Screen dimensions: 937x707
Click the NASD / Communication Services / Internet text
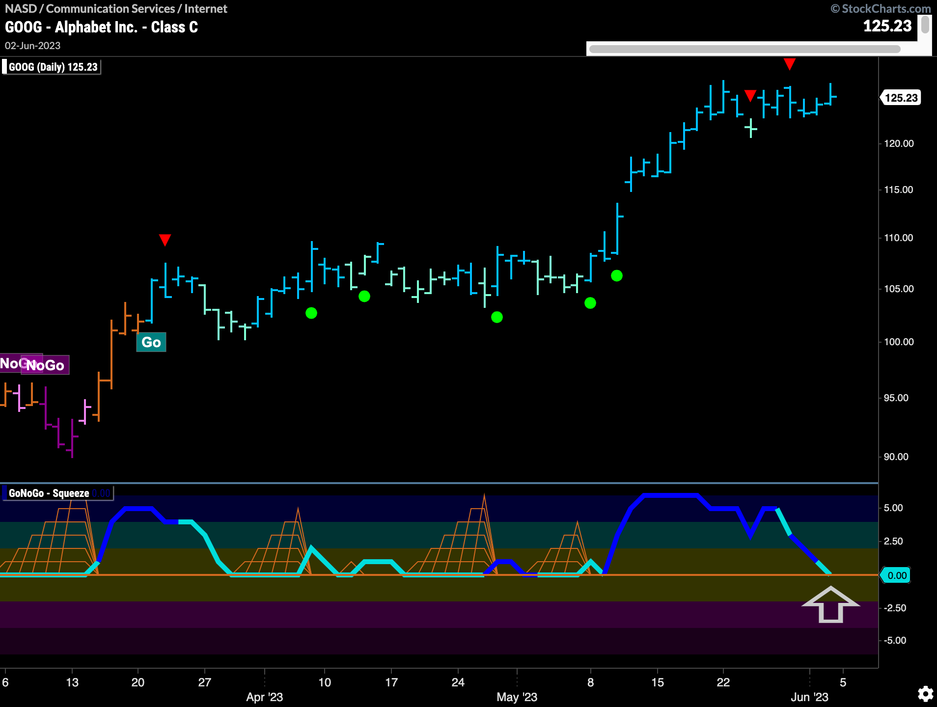tap(116, 8)
